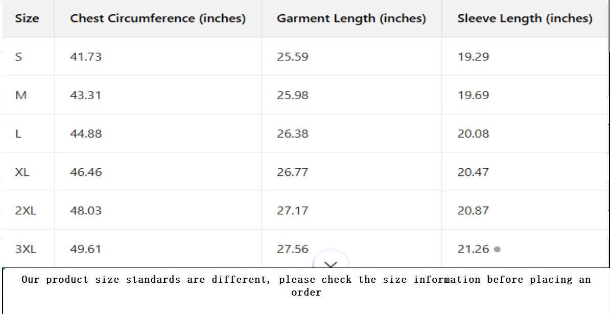Image resolution: width=610 pixels, height=314 pixels.
Task: Select the S size row label
Action: tap(19, 57)
